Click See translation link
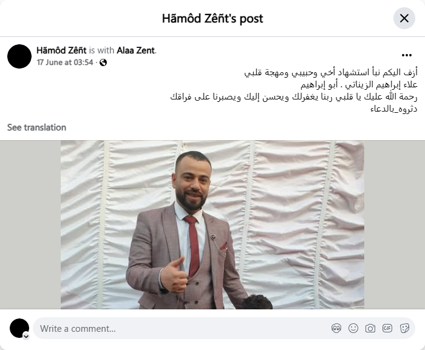 pos(36,127)
